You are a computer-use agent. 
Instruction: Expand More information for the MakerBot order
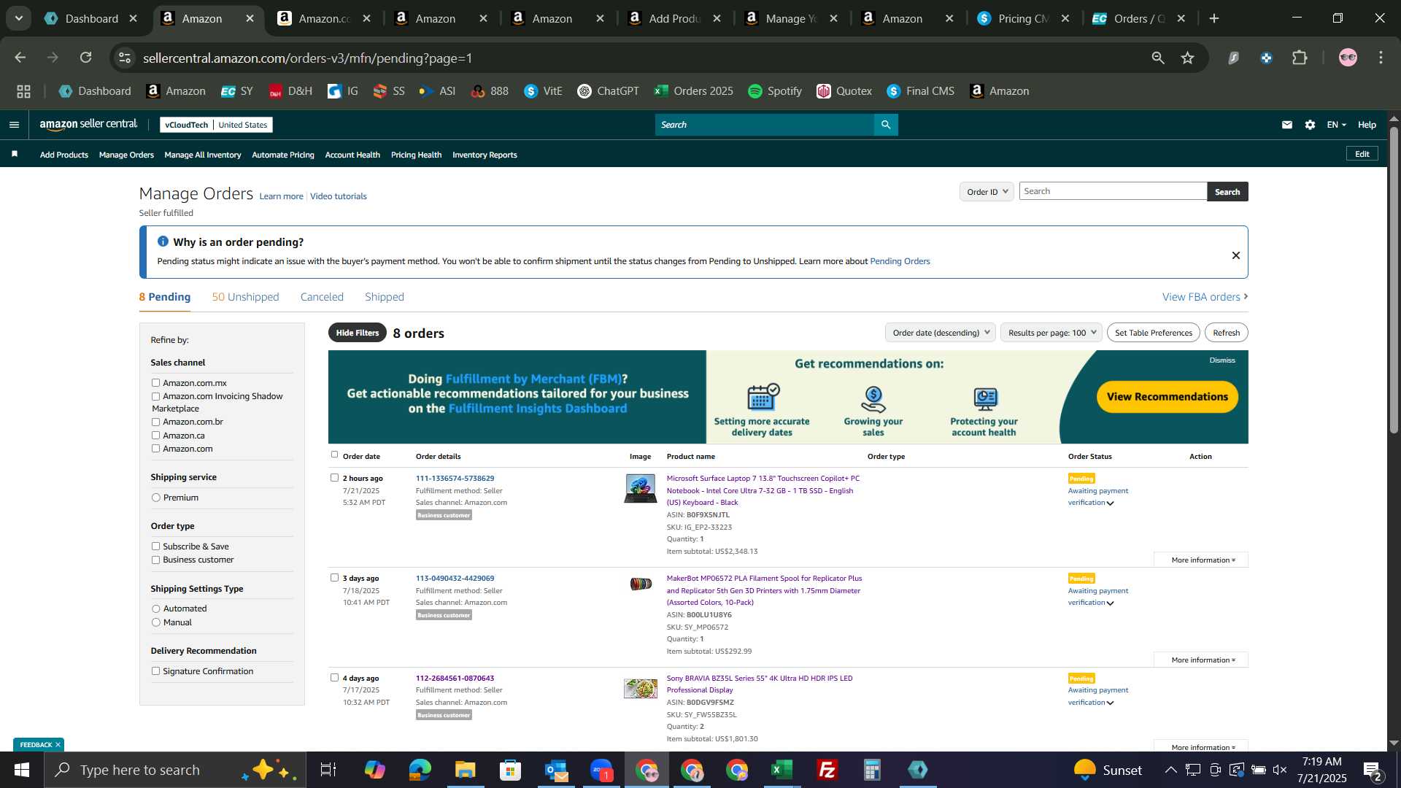point(1201,660)
